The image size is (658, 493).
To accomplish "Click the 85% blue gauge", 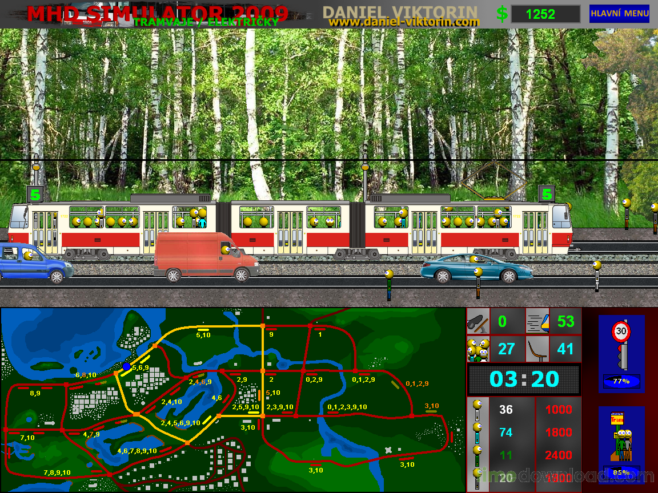I will [621, 472].
